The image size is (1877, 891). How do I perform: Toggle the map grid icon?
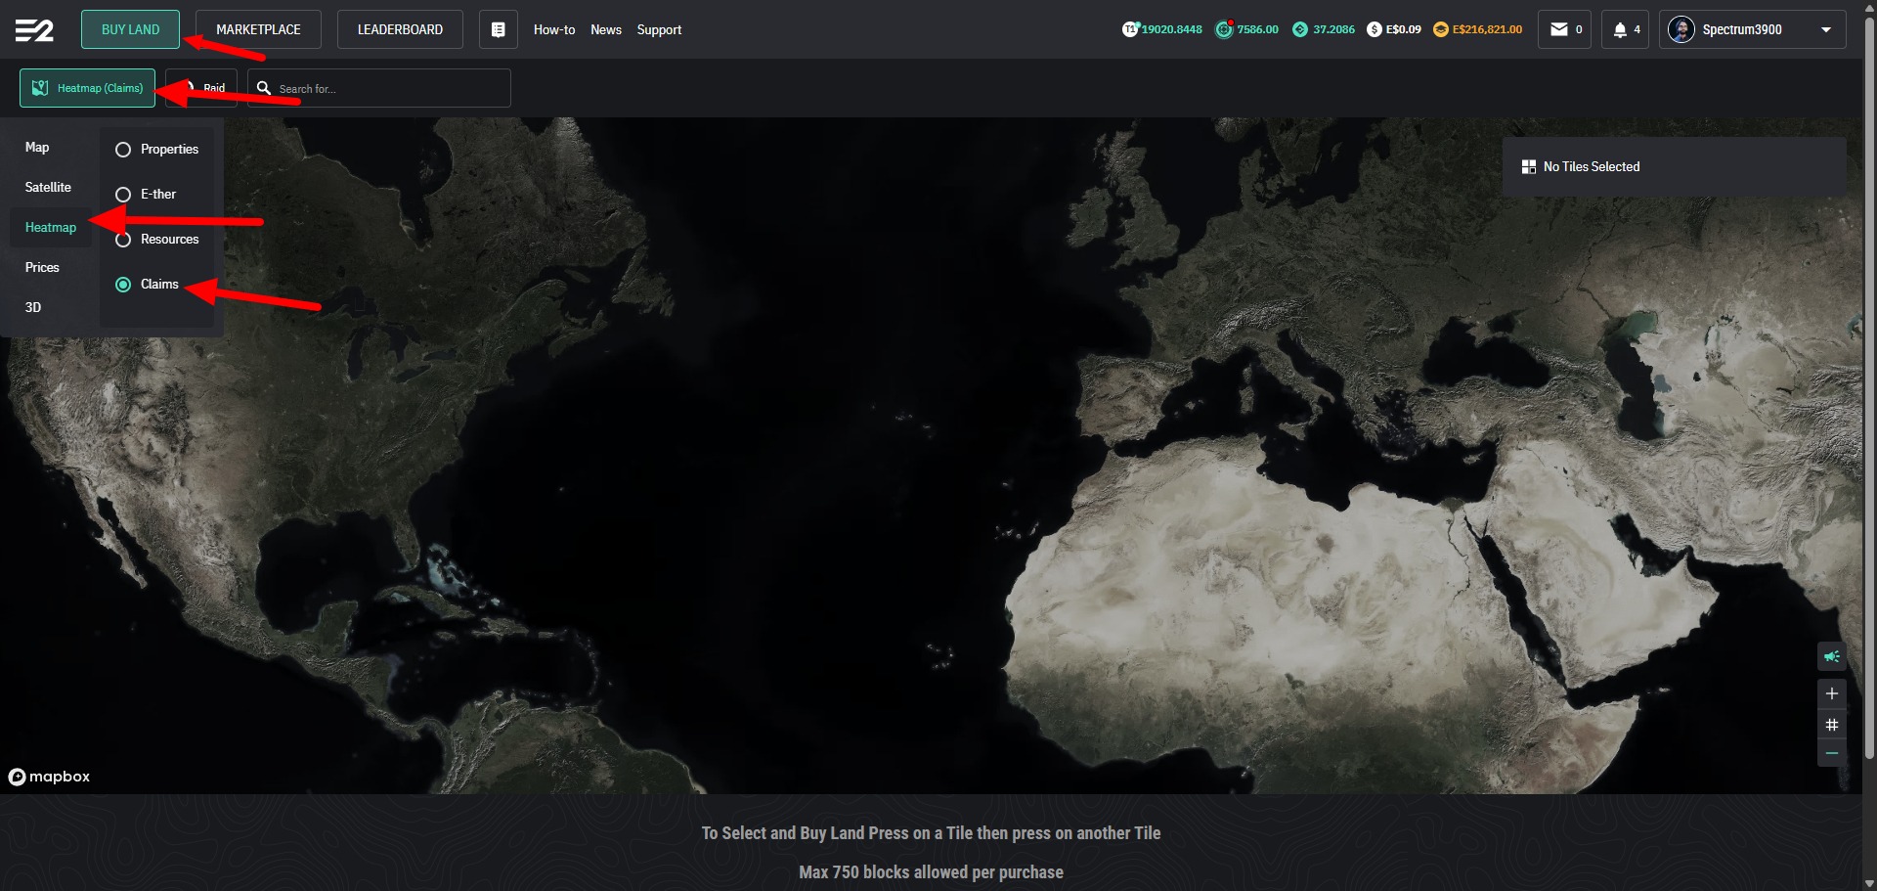[x=1831, y=725]
